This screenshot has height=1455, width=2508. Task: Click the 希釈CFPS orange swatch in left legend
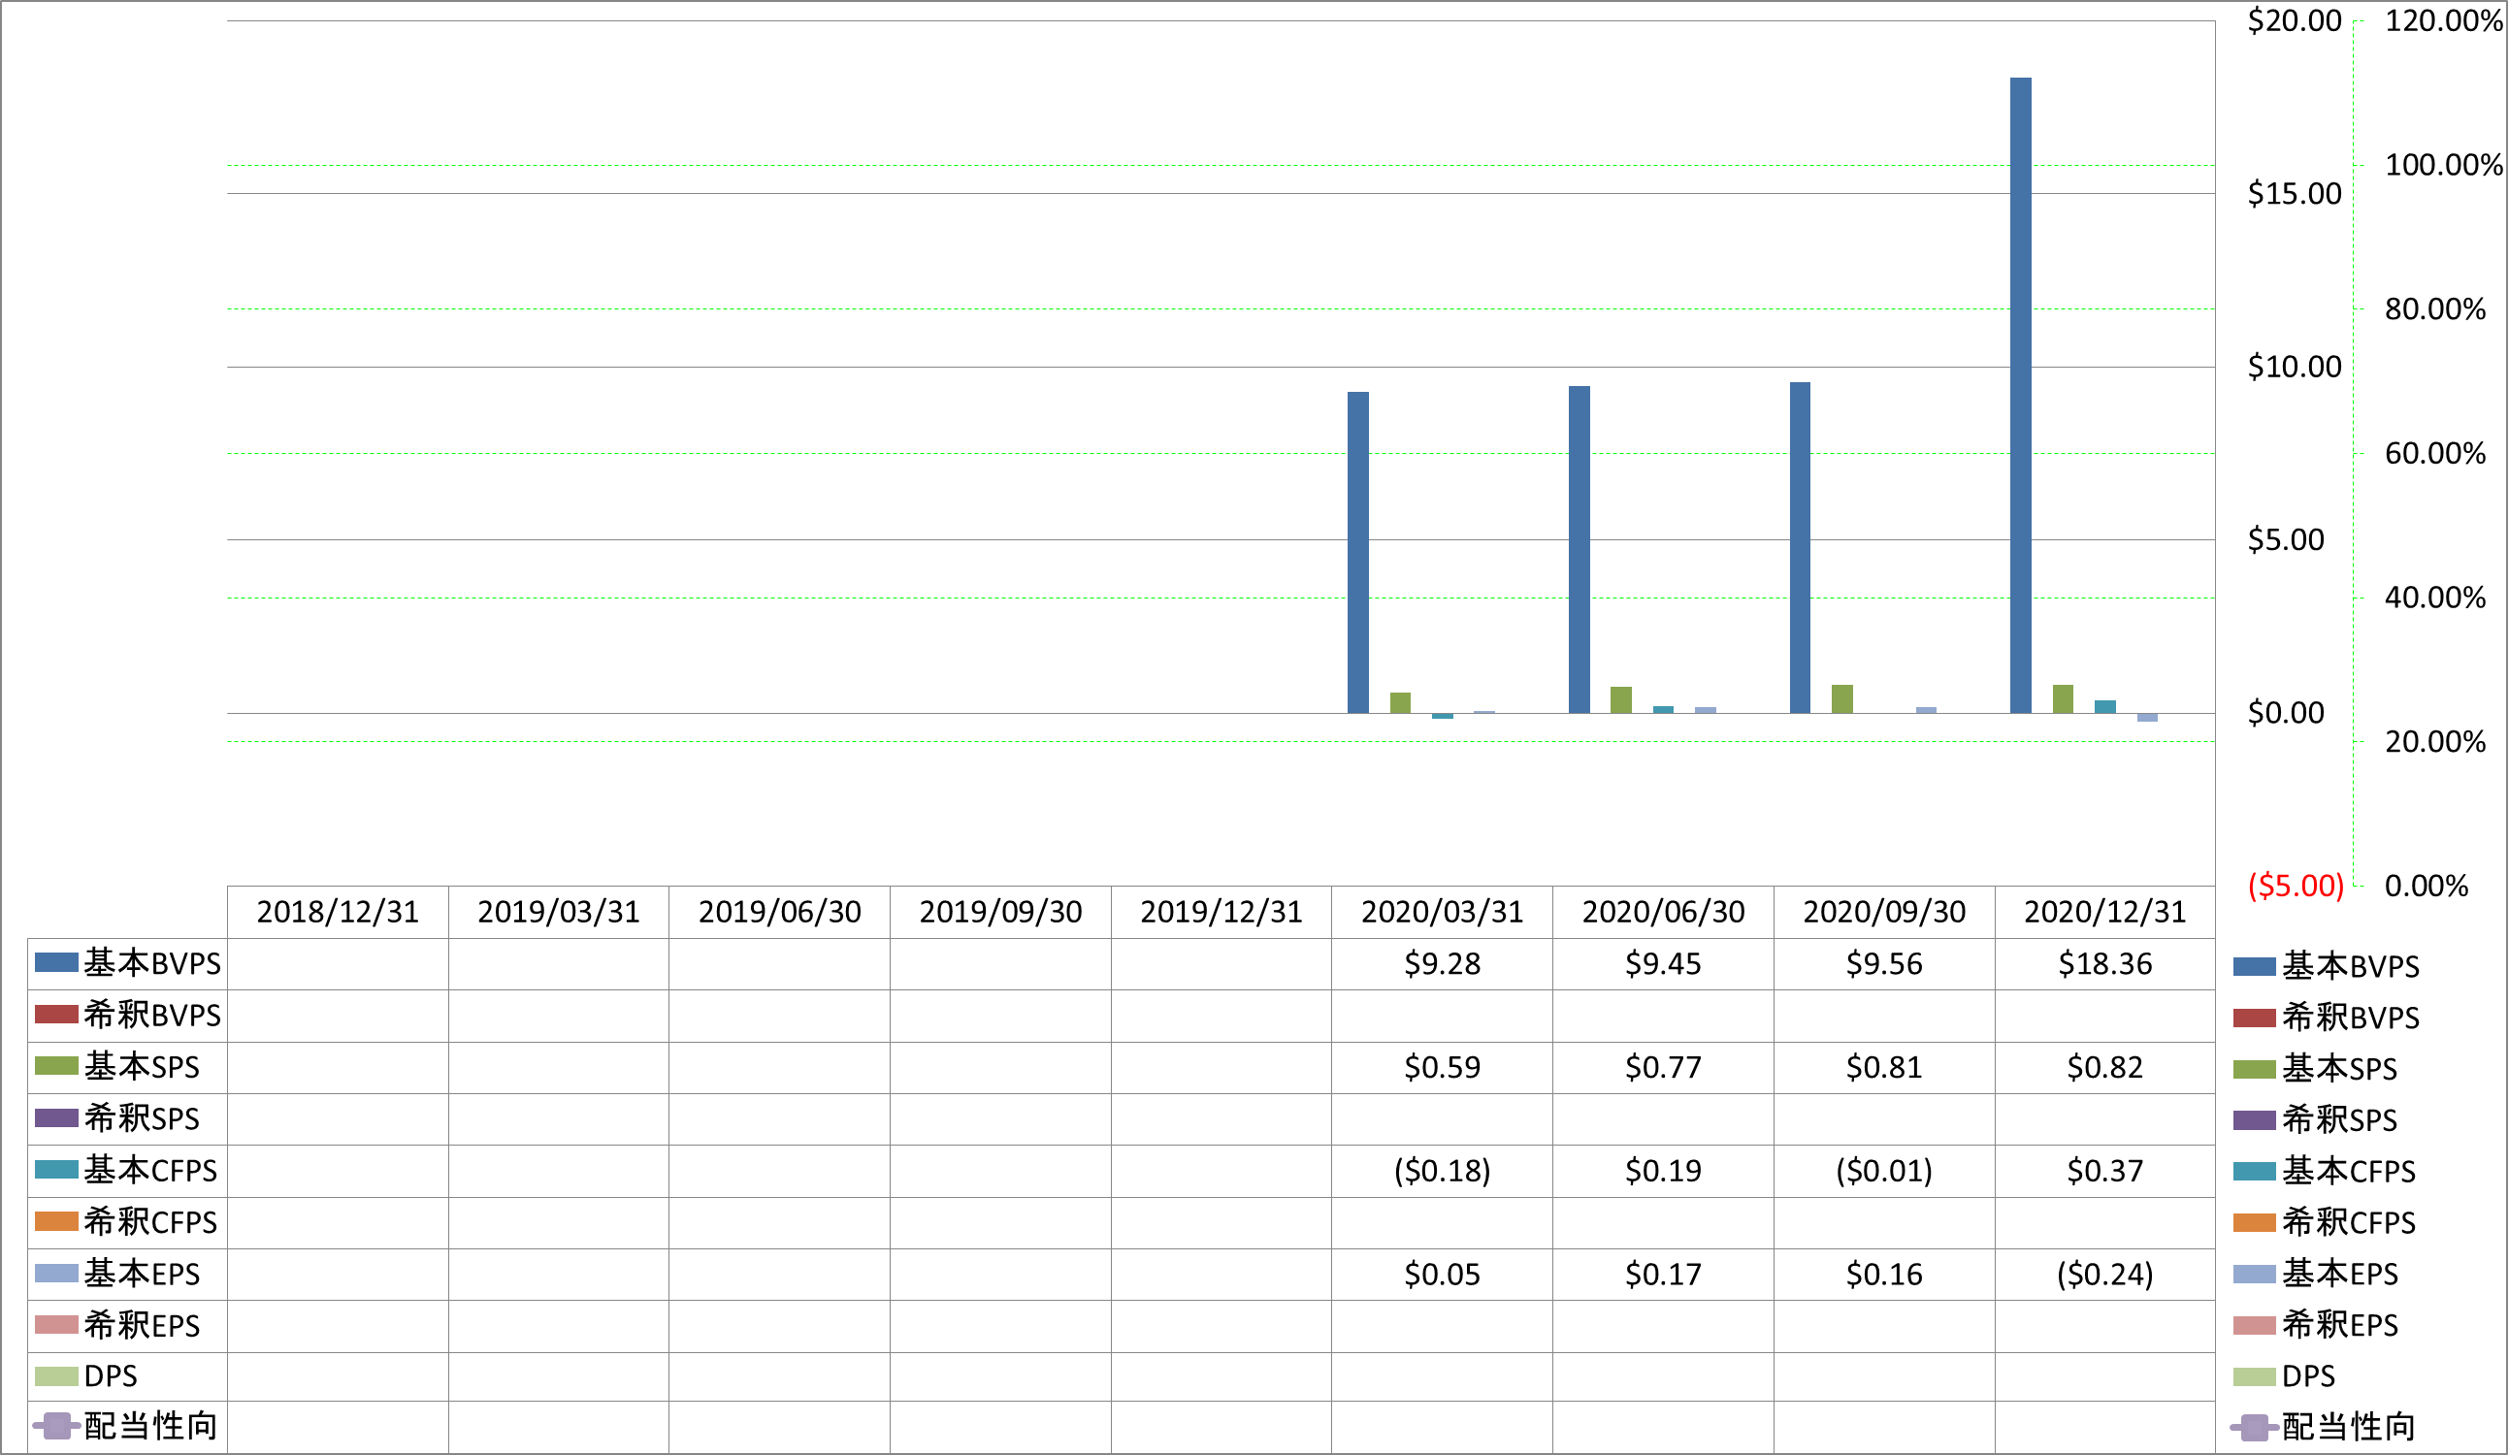[x=55, y=1221]
